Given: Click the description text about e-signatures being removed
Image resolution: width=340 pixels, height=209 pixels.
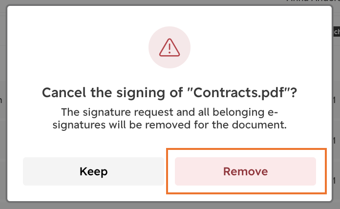Looking at the screenshot, I should [170, 118].
